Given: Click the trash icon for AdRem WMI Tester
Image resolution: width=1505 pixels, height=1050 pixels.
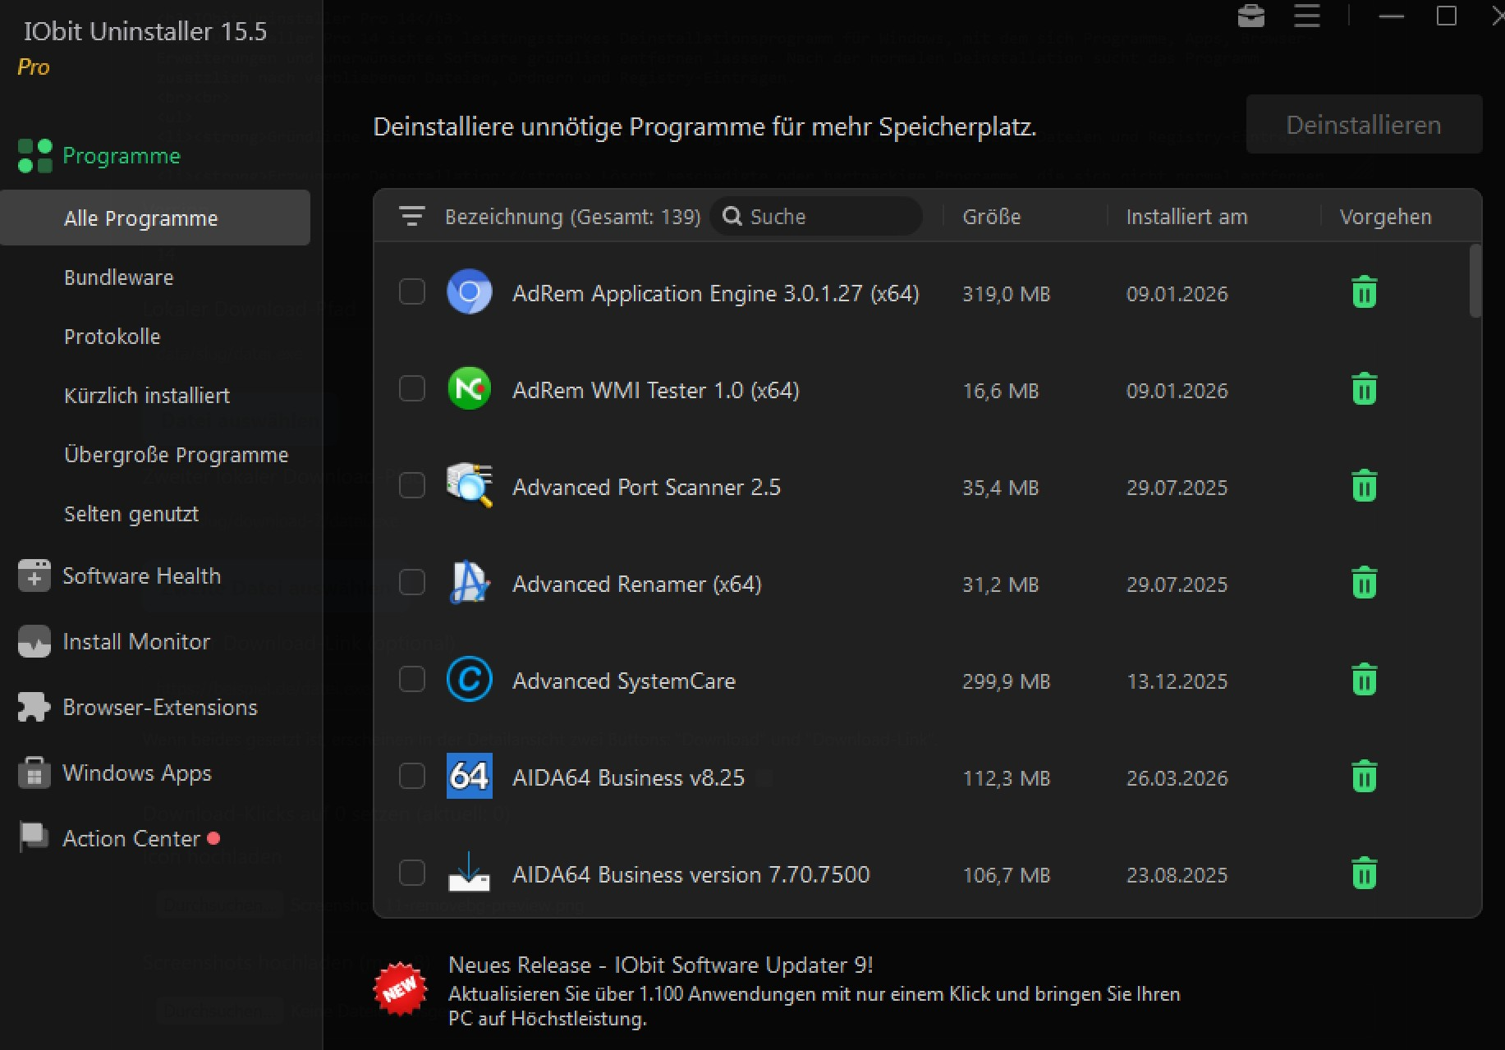Looking at the screenshot, I should tap(1364, 389).
